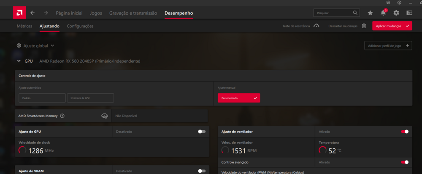Switch to the Configurações subtab

[x=80, y=26]
